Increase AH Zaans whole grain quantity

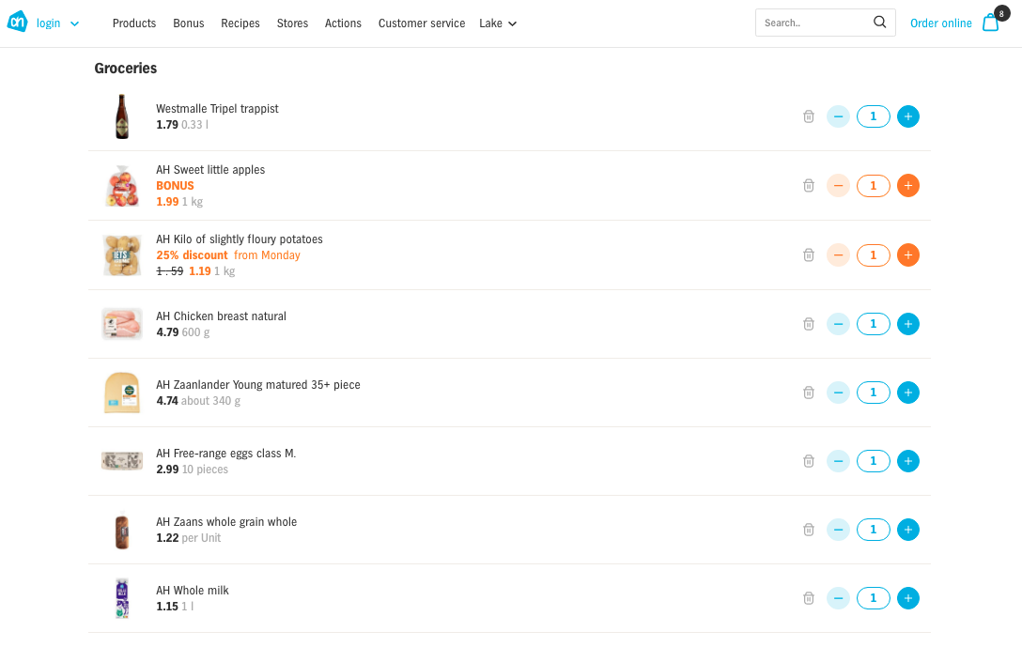(908, 529)
